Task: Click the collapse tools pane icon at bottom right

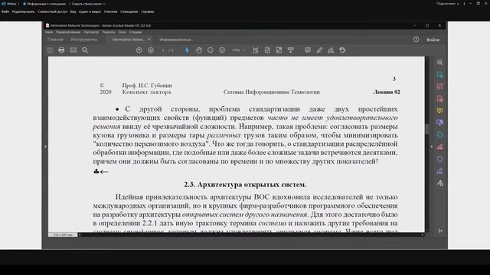Action: click(x=440, y=231)
